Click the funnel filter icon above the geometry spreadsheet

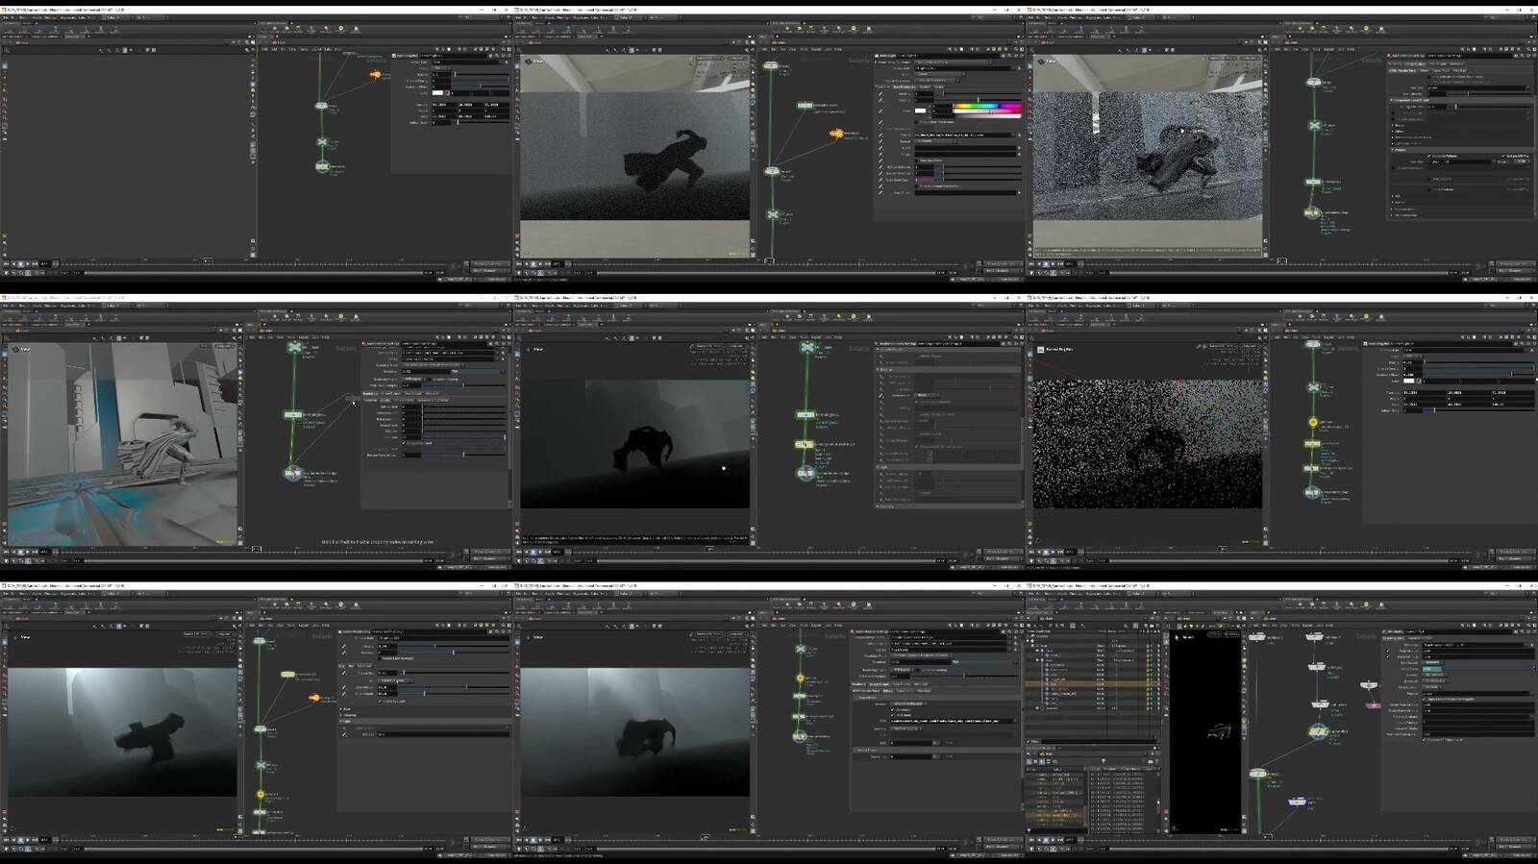coord(1104,760)
